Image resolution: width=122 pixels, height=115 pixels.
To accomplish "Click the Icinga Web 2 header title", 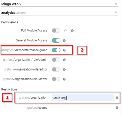I will (11, 4).
